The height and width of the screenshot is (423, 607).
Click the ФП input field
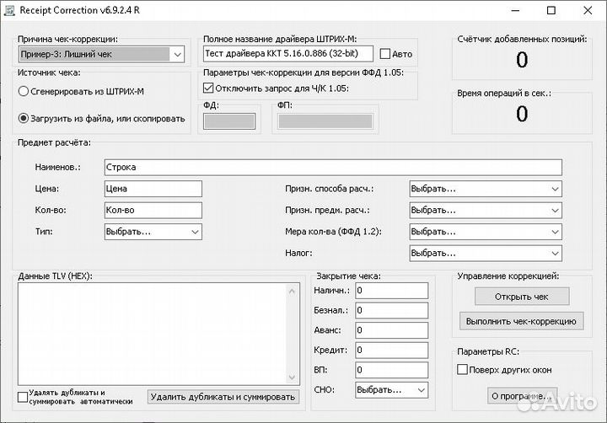[325, 121]
